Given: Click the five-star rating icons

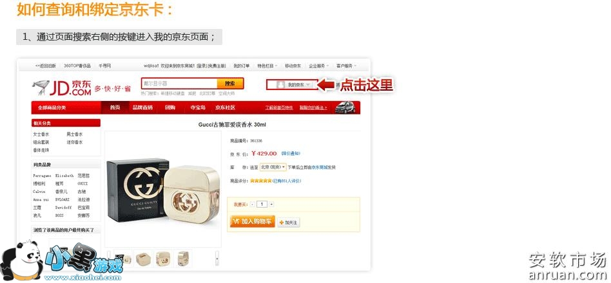Looking at the screenshot, I should [x=260, y=181].
